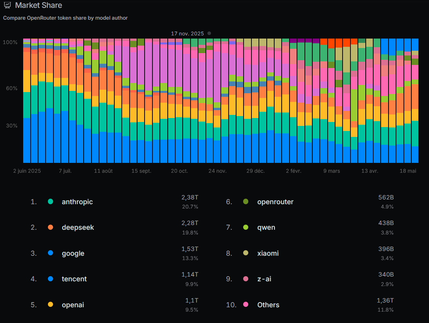Click the xiaomi khaki legend dot
The image size is (429, 323).
tap(246, 253)
